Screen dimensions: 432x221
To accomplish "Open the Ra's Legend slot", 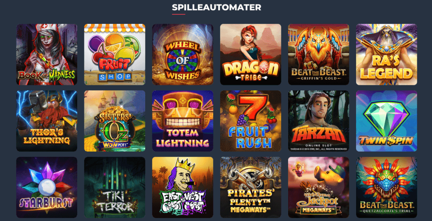I will 386,55.
